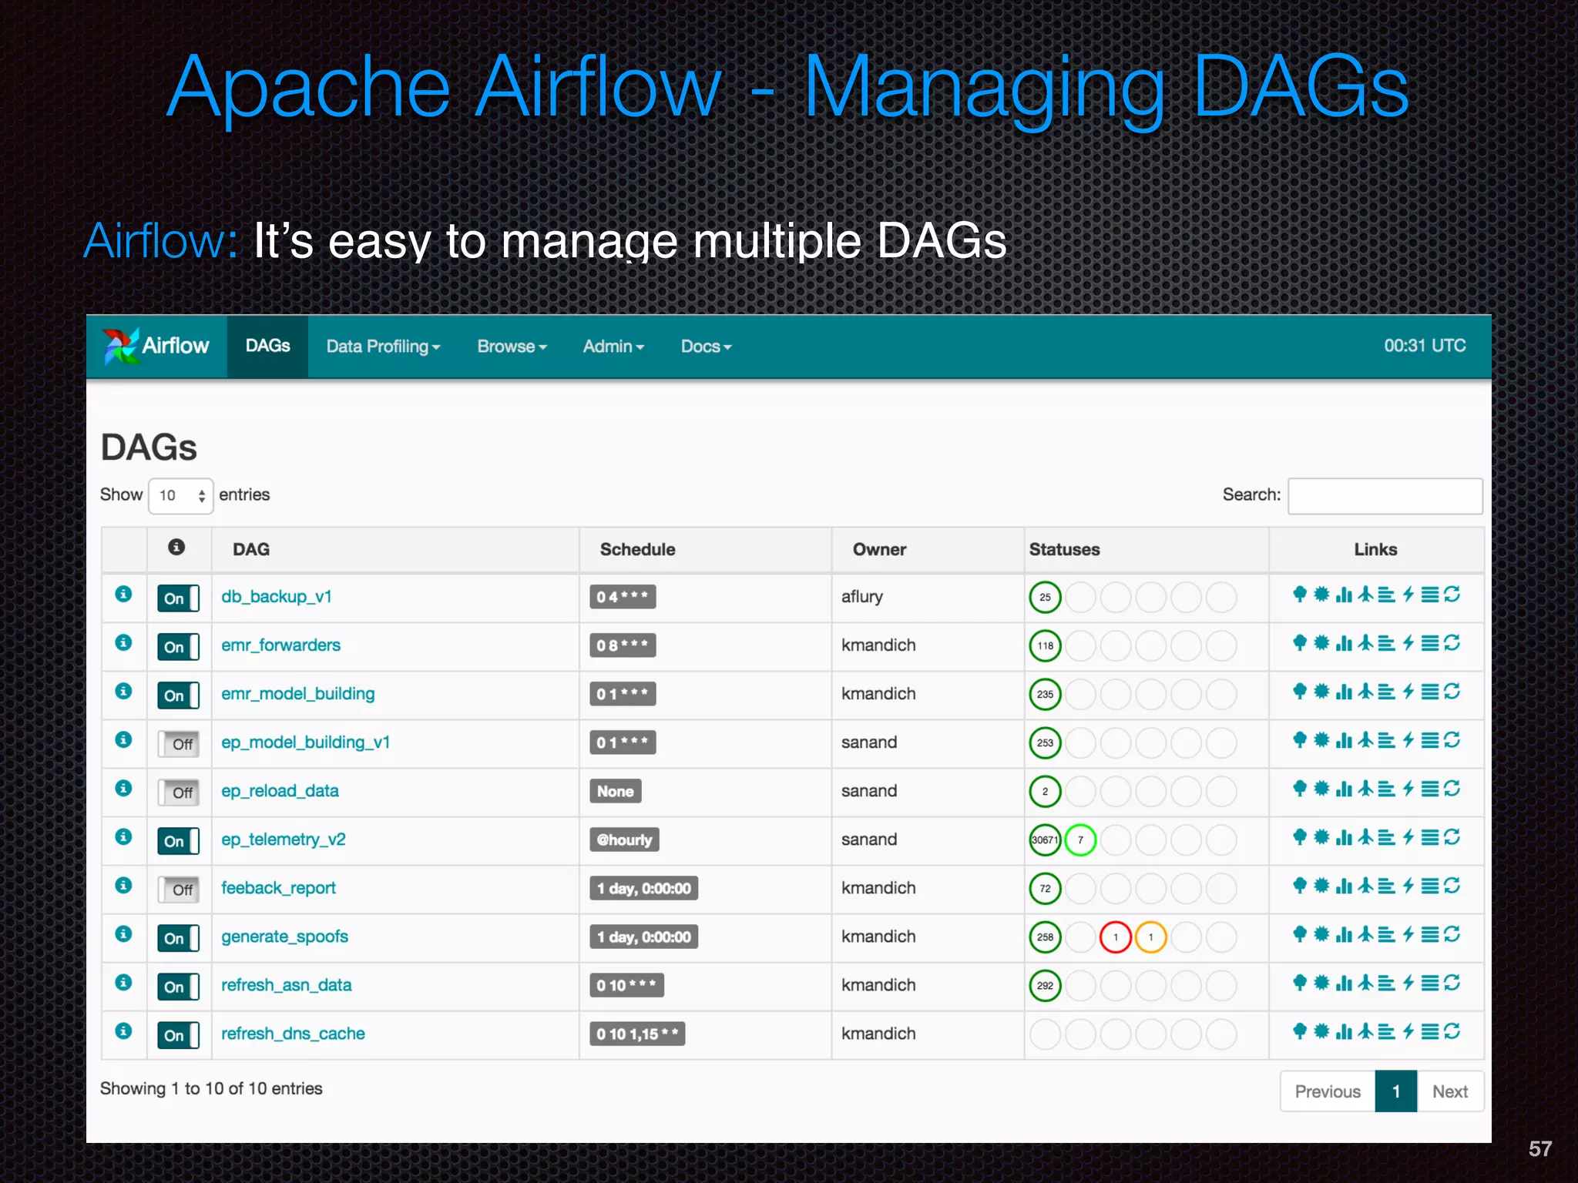
Task: Open the db_backup_v1 DAG link
Action: click(277, 597)
